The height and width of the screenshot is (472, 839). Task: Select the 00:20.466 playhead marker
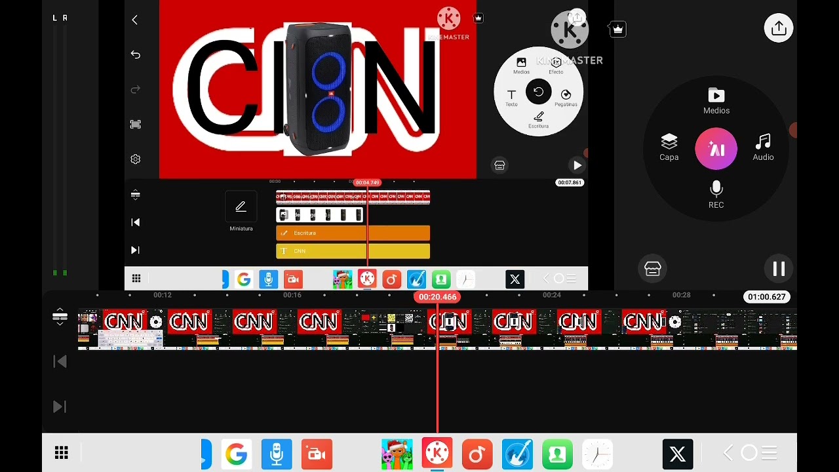tap(437, 297)
